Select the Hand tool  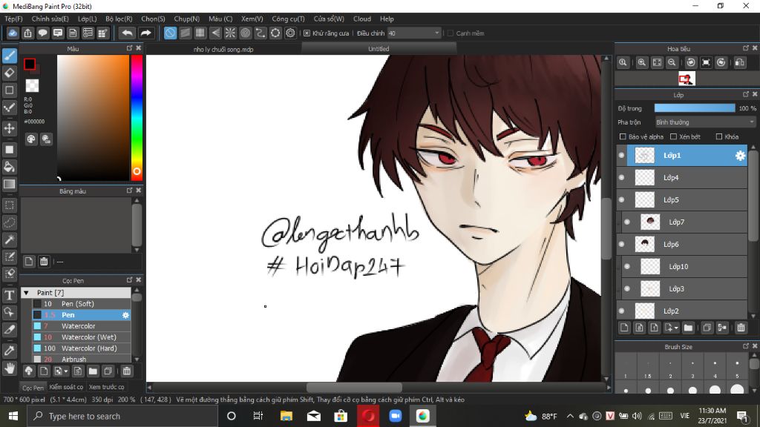point(9,368)
